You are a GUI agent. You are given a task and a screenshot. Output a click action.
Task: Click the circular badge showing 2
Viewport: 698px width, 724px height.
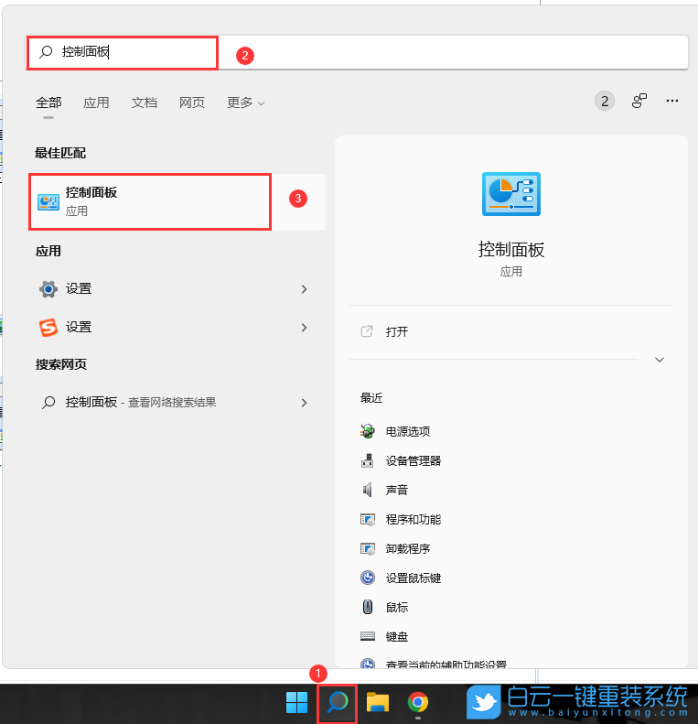click(605, 101)
